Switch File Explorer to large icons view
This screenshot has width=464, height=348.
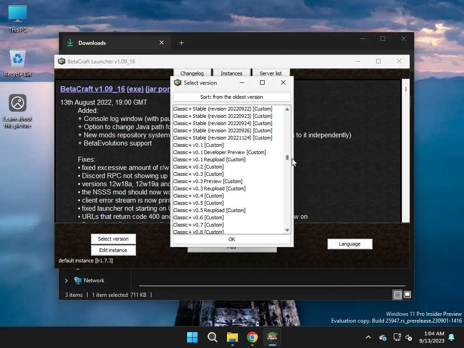[x=407, y=295]
